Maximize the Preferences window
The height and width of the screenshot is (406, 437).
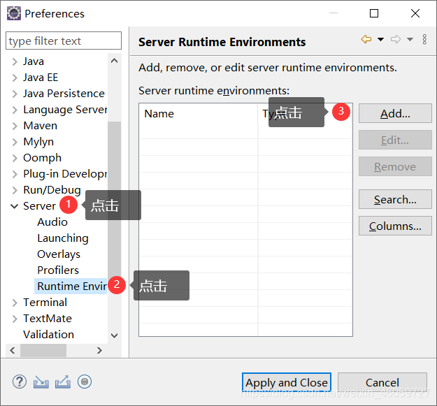[374, 13]
